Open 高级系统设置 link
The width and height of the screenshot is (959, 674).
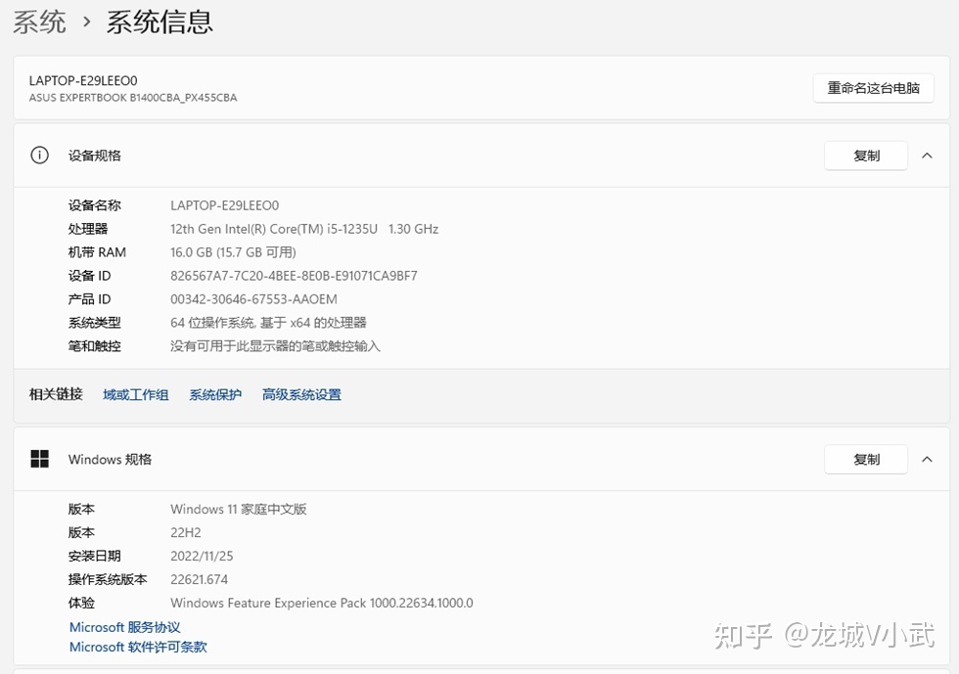[301, 394]
